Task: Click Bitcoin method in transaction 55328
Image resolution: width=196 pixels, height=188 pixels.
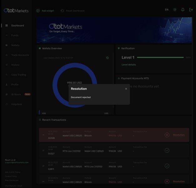Action: pyautogui.click(x=88, y=135)
